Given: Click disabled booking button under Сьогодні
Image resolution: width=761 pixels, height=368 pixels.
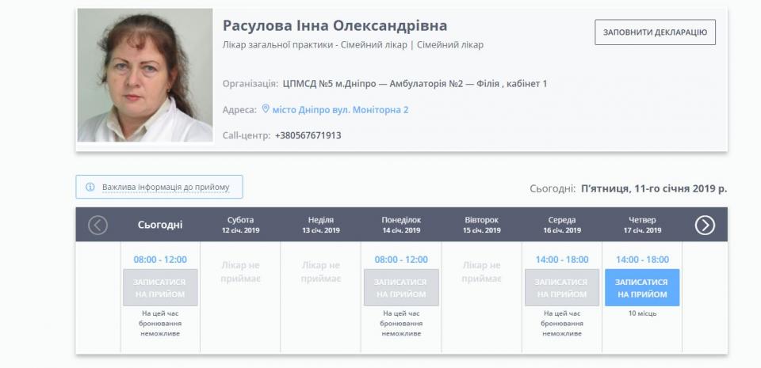Looking at the screenshot, I should pyautogui.click(x=160, y=288).
